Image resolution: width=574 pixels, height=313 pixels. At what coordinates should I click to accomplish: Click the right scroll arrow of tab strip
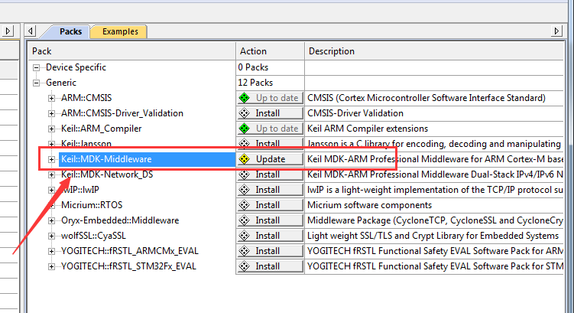click(557, 31)
